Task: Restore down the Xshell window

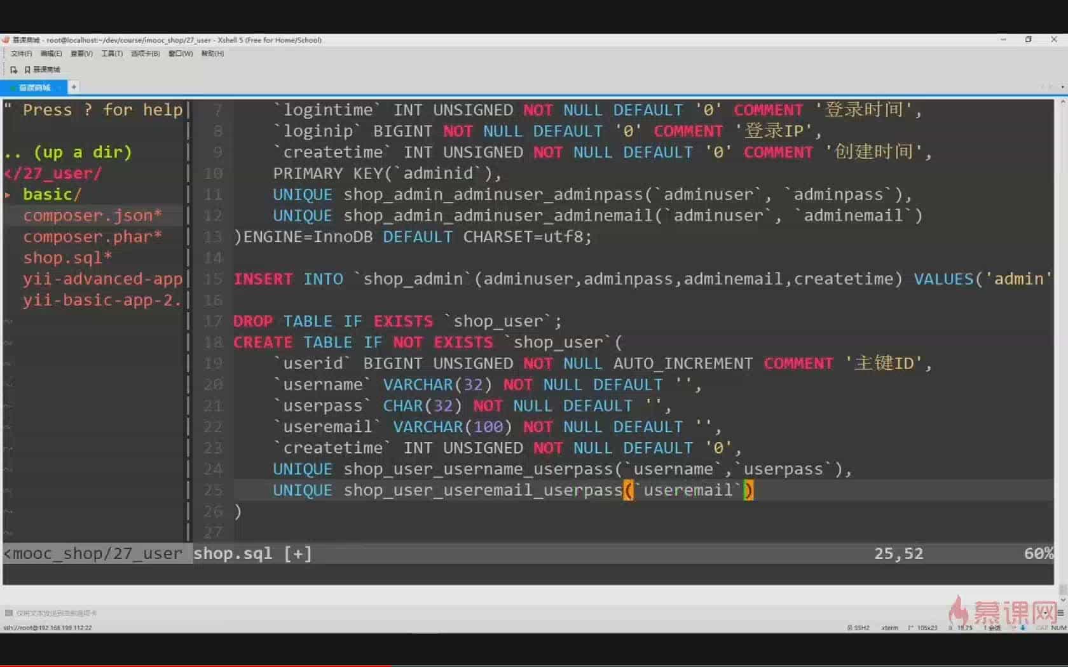Action: [1029, 39]
